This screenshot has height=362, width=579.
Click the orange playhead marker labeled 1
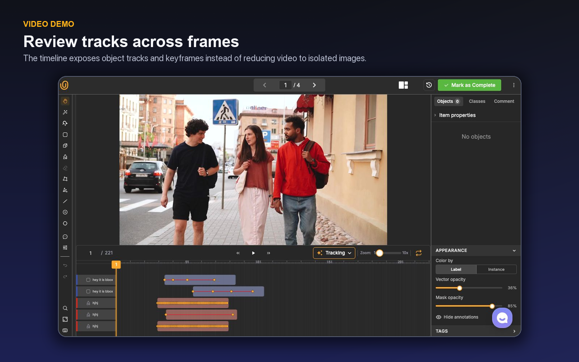click(x=116, y=265)
